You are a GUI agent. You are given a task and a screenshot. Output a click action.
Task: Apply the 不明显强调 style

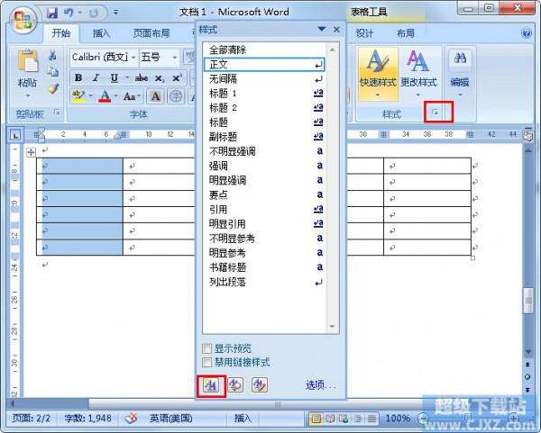263,151
